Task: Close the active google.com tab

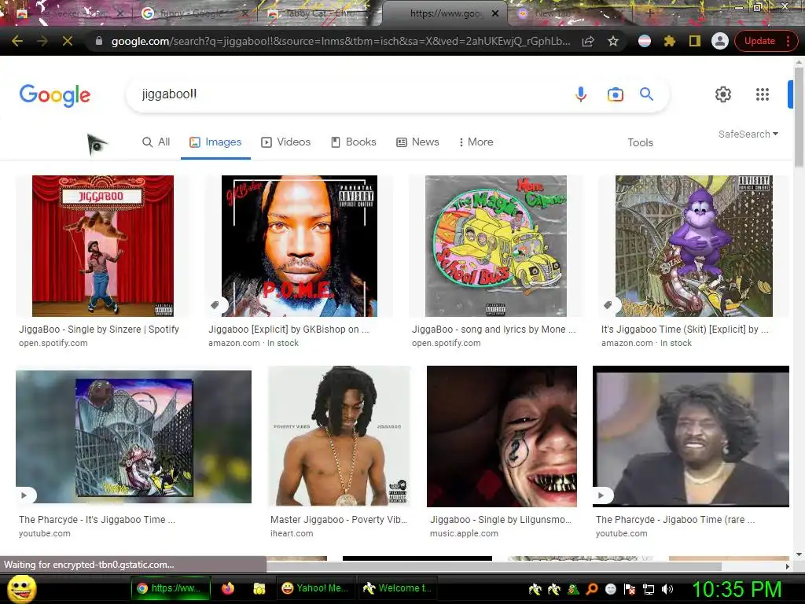Action: 495,13
